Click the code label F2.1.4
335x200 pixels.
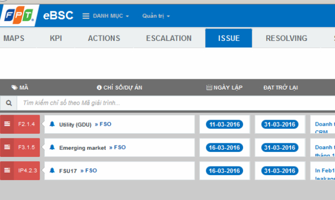[x=26, y=124]
